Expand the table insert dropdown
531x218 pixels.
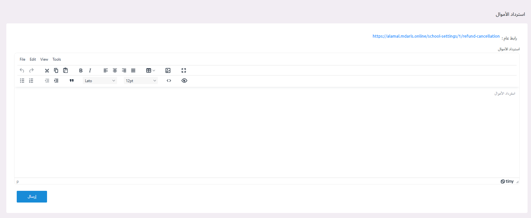(x=151, y=70)
